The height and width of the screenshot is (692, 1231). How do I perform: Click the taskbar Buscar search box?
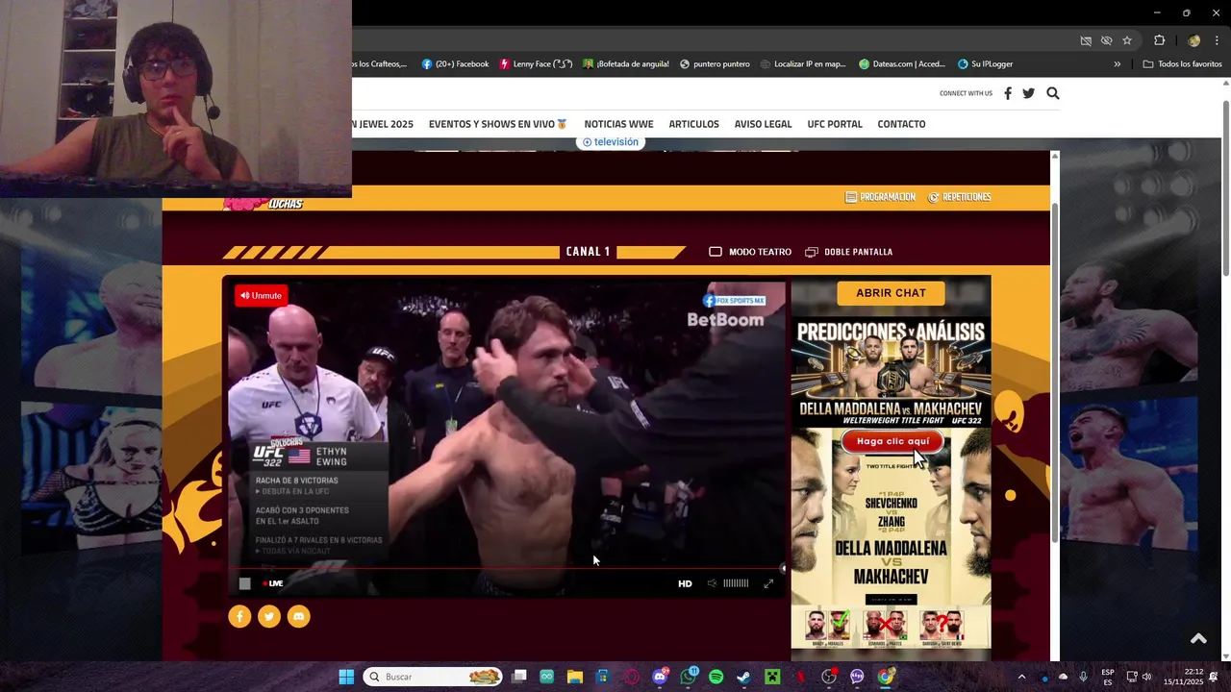433,677
